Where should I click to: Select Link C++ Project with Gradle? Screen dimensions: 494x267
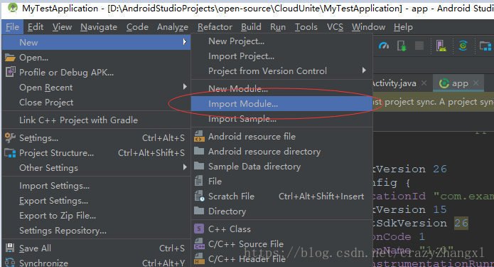[78, 120]
